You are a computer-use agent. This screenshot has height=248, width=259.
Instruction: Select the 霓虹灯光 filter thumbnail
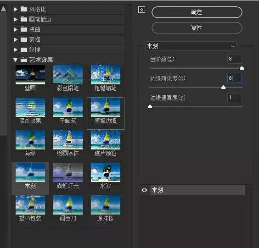[68, 172]
